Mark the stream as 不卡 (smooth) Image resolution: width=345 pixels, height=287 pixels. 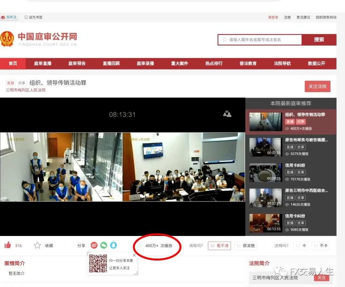point(320,246)
